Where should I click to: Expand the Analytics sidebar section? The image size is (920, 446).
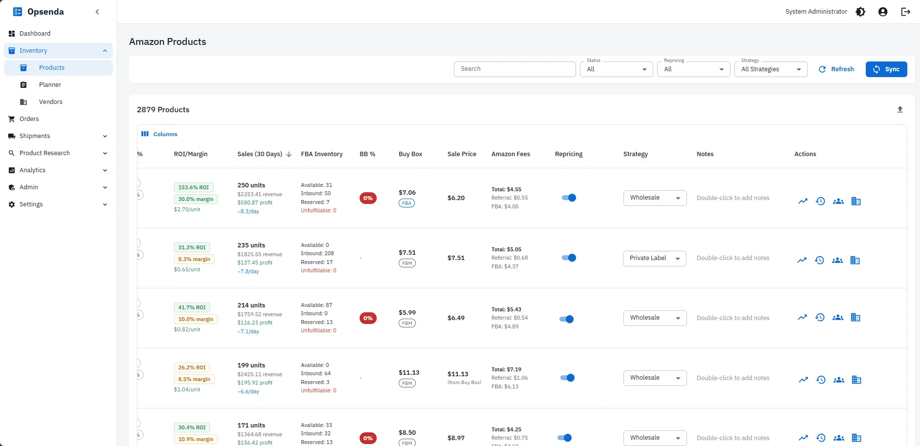pos(58,170)
